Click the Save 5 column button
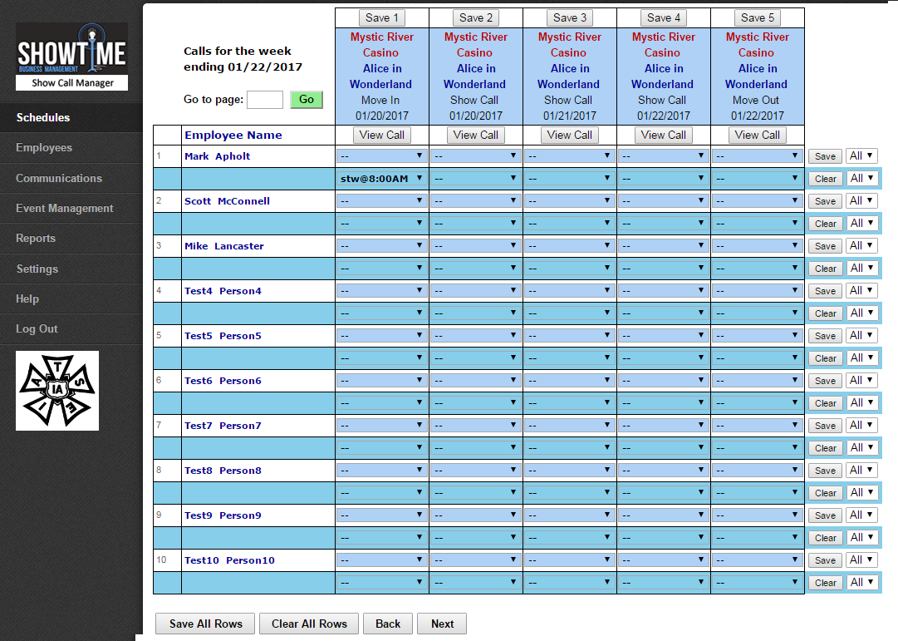The height and width of the screenshot is (641, 898). (758, 17)
